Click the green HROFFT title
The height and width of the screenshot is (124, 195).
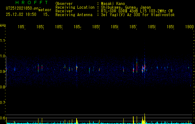[32, 2]
